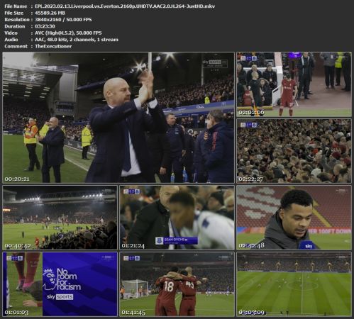Click the 'Duration' label

tap(15, 26)
